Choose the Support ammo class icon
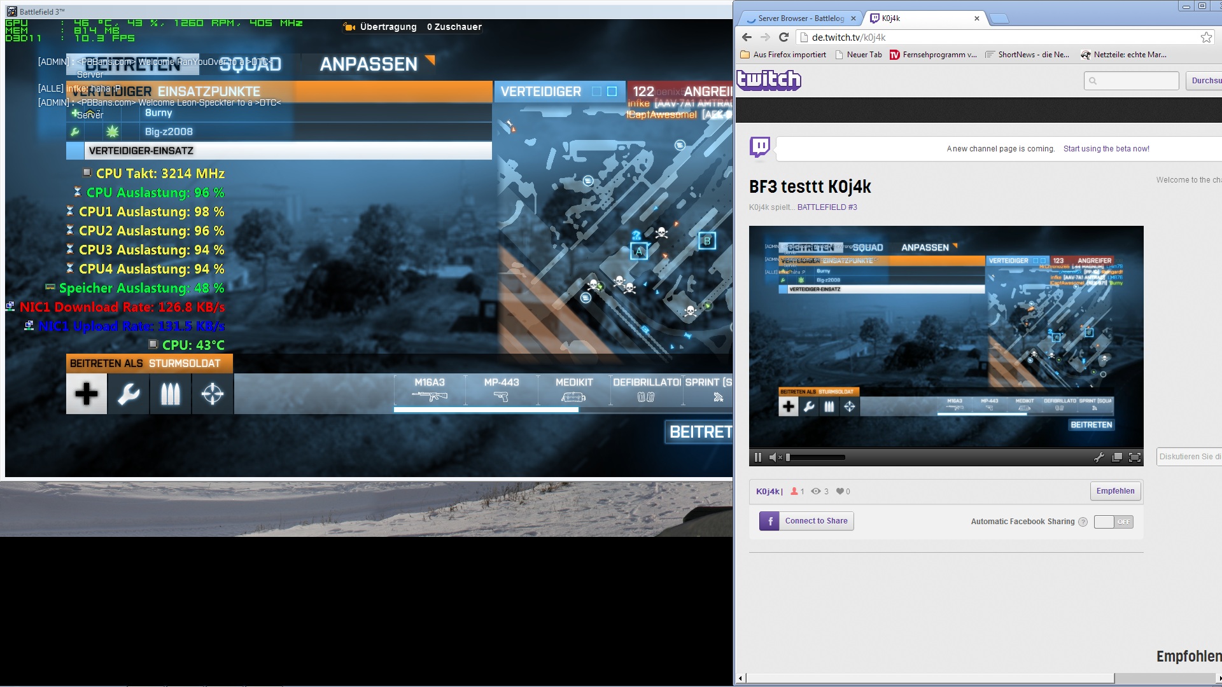 pyautogui.click(x=171, y=394)
